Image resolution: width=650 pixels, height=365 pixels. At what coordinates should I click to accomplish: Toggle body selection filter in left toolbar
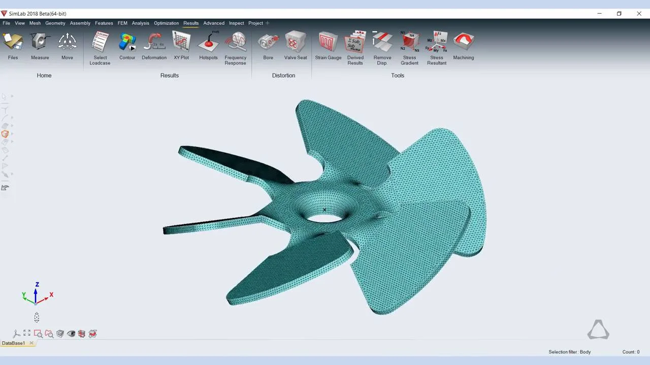point(5,134)
